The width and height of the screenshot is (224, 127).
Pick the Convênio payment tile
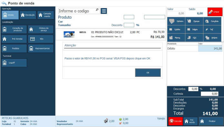click(212, 21)
